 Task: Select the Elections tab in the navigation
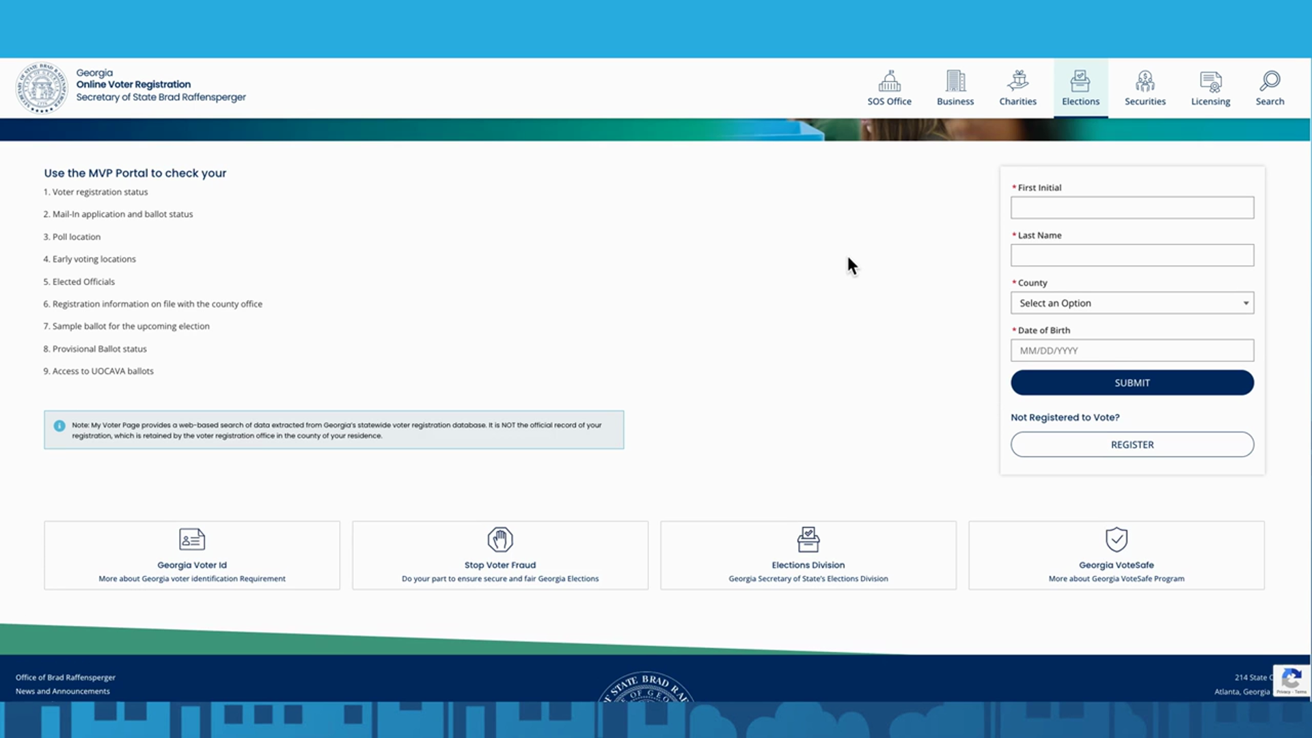1080,89
